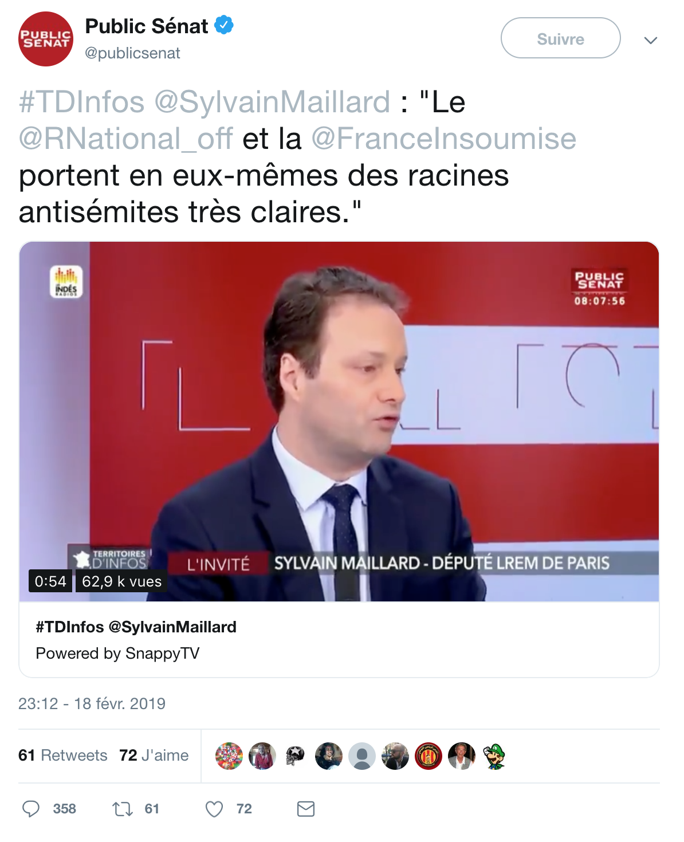Open Public Sénat profile logo avatar
Viewport: 684px width, 842px height.
(x=46, y=39)
